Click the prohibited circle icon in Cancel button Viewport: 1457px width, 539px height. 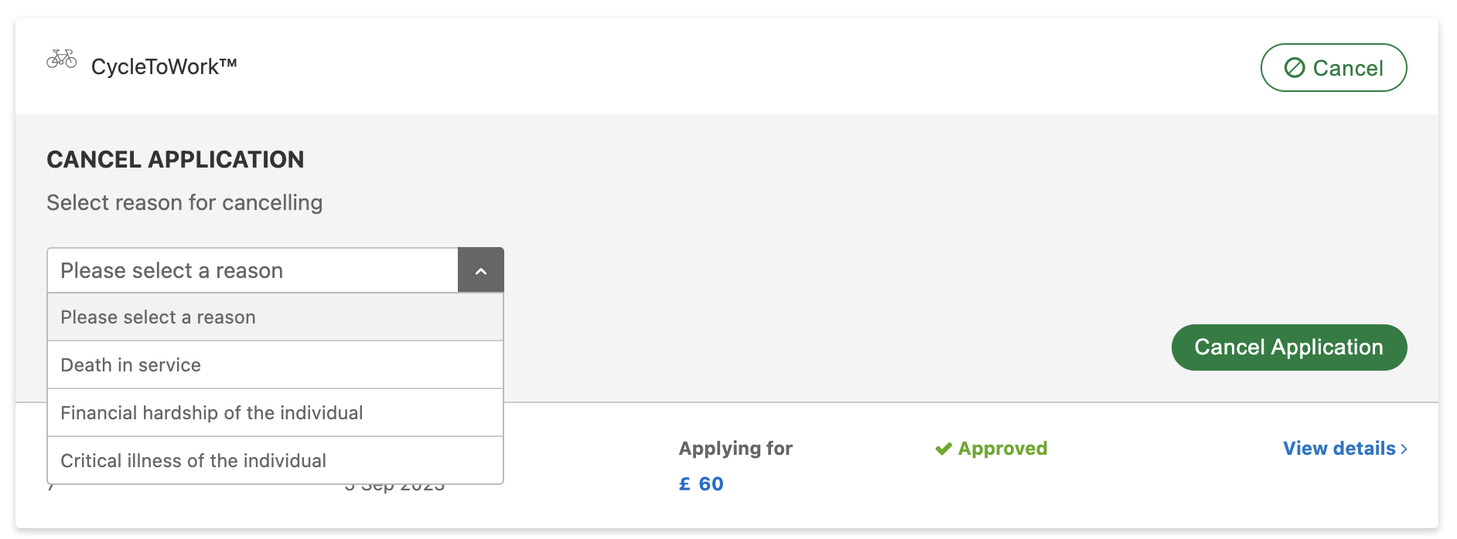[1295, 68]
